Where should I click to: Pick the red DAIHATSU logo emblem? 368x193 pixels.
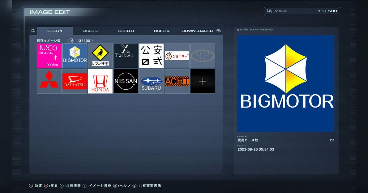pyautogui.click(x=75, y=81)
